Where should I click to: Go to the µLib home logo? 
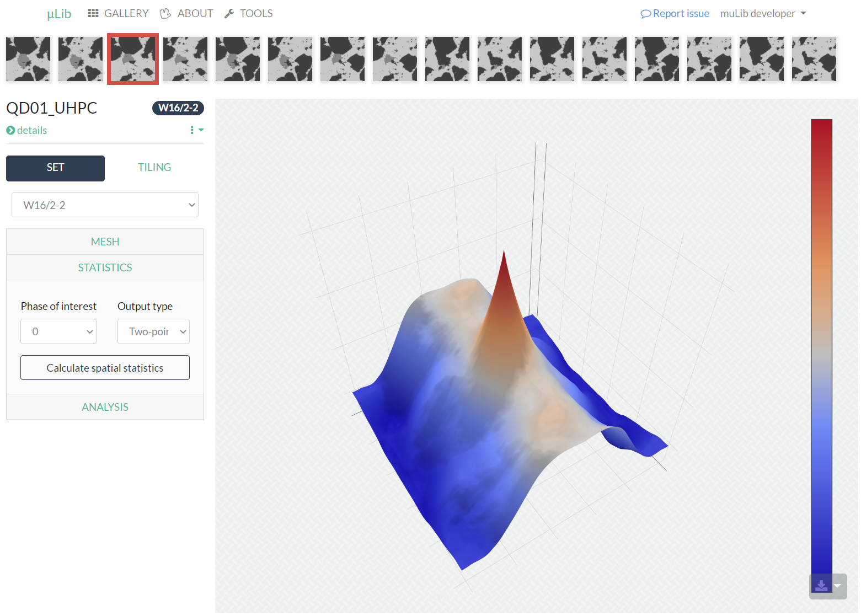click(59, 13)
